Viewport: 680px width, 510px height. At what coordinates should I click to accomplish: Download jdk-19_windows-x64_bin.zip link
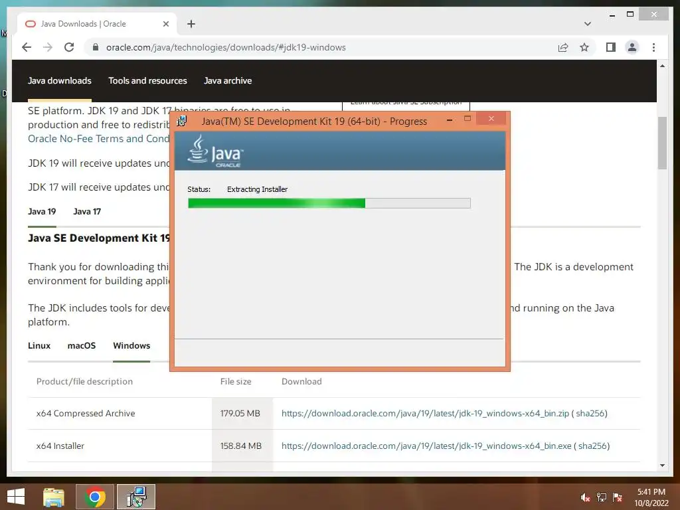click(425, 413)
